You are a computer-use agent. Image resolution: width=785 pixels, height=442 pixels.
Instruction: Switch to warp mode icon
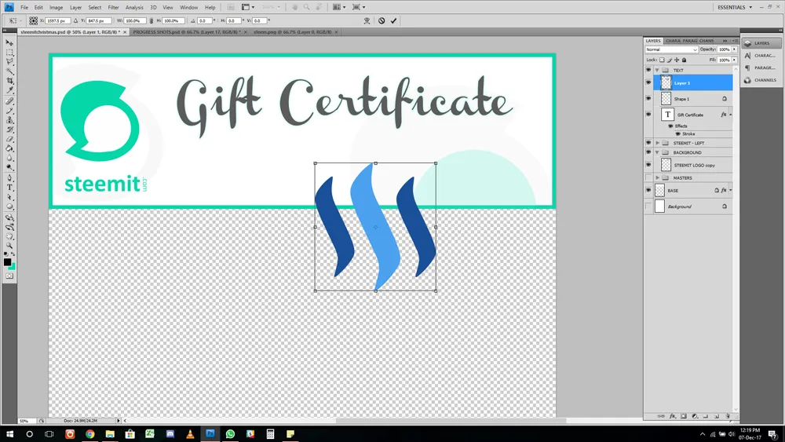[367, 21]
